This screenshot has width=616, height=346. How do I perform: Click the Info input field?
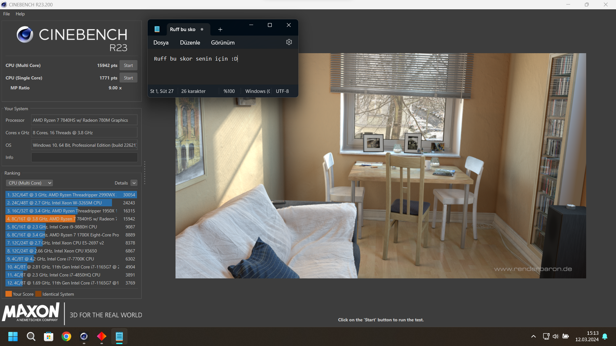84,157
